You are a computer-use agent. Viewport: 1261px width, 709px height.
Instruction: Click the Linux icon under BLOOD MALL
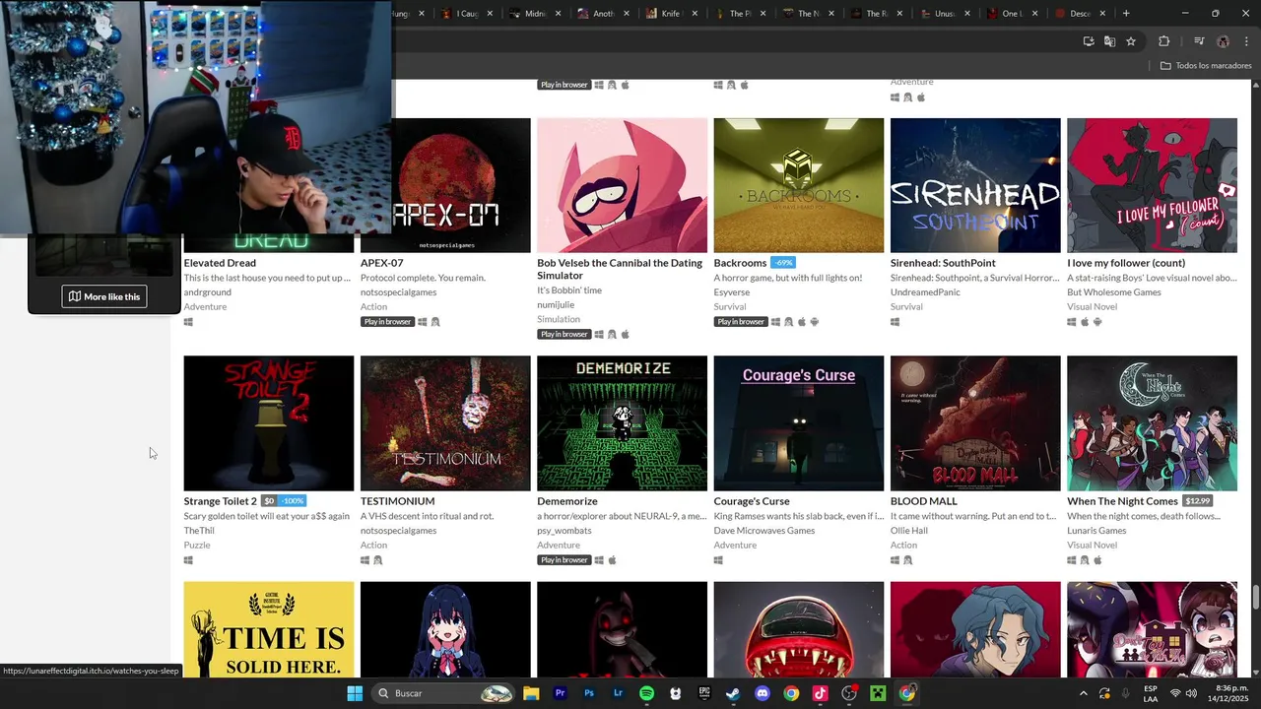pos(907,560)
